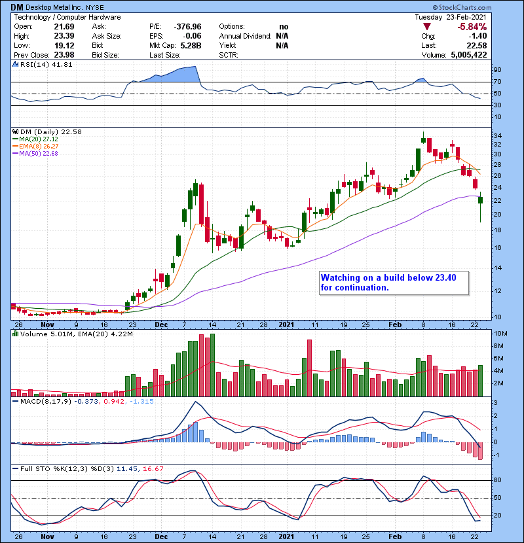The width and height of the screenshot is (524, 543).
Task: Click the blue annotation box about 23.40
Action: tap(394, 283)
